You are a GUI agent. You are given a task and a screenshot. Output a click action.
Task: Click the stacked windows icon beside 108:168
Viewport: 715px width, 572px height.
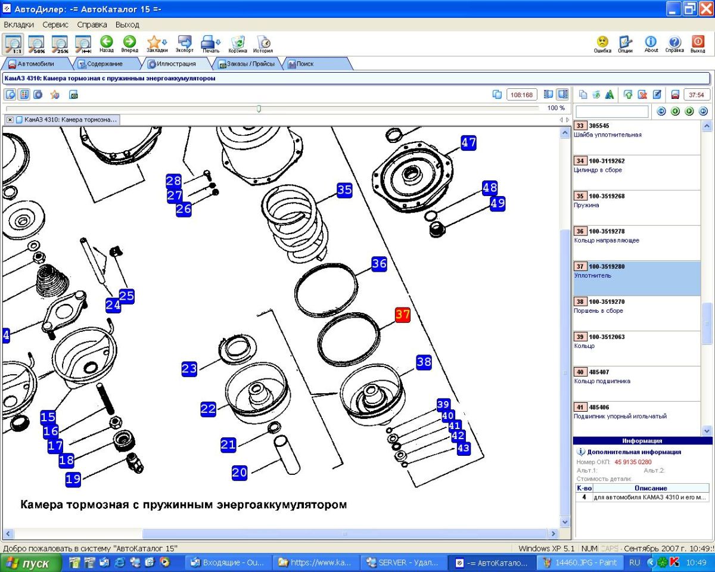[x=497, y=94]
